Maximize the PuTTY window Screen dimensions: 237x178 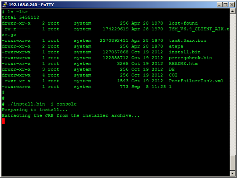point(226,5)
